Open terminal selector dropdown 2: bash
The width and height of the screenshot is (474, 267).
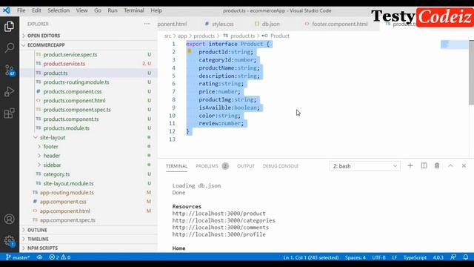(365, 166)
